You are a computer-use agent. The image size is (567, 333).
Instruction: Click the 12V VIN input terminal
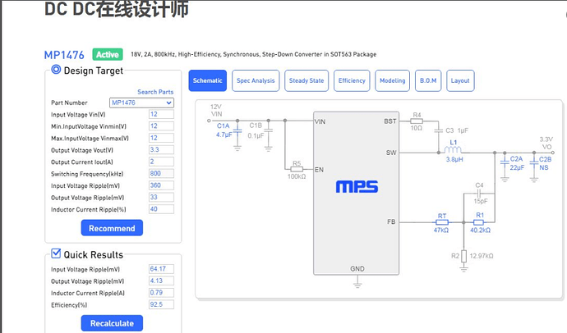click(x=209, y=121)
